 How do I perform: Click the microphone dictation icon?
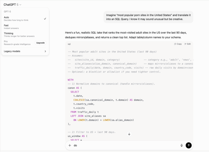[182, 145]
